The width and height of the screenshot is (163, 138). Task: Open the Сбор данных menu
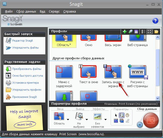coord(26,12)
